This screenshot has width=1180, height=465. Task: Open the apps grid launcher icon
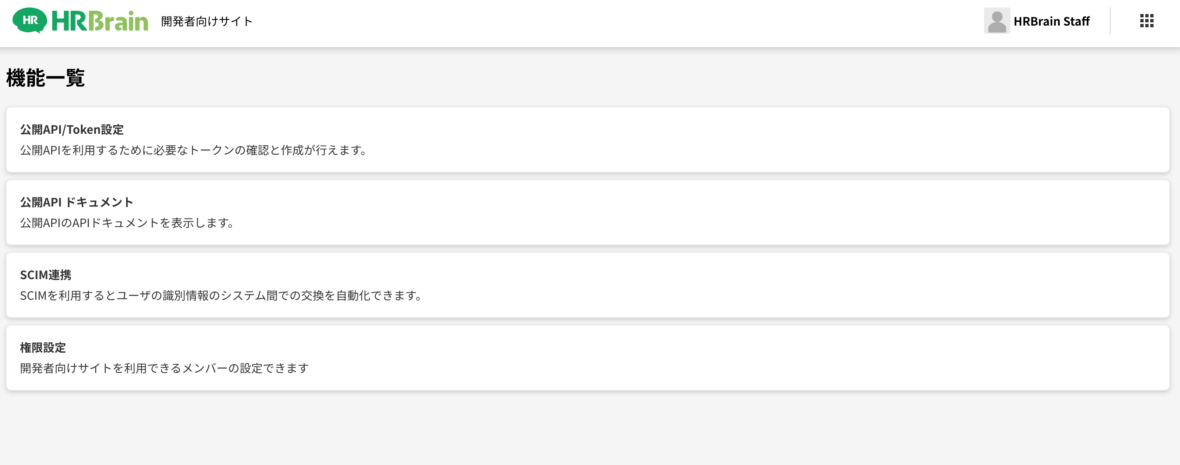[x=1147, y=21]
